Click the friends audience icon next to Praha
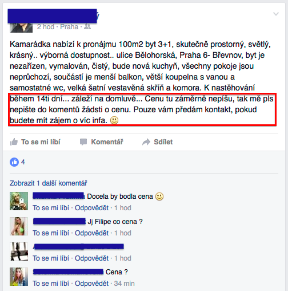Image resolution: width=288 pixels, height=291 pixels. (87, 26)
